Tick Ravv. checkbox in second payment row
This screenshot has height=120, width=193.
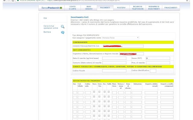click(x=94, y=97)
